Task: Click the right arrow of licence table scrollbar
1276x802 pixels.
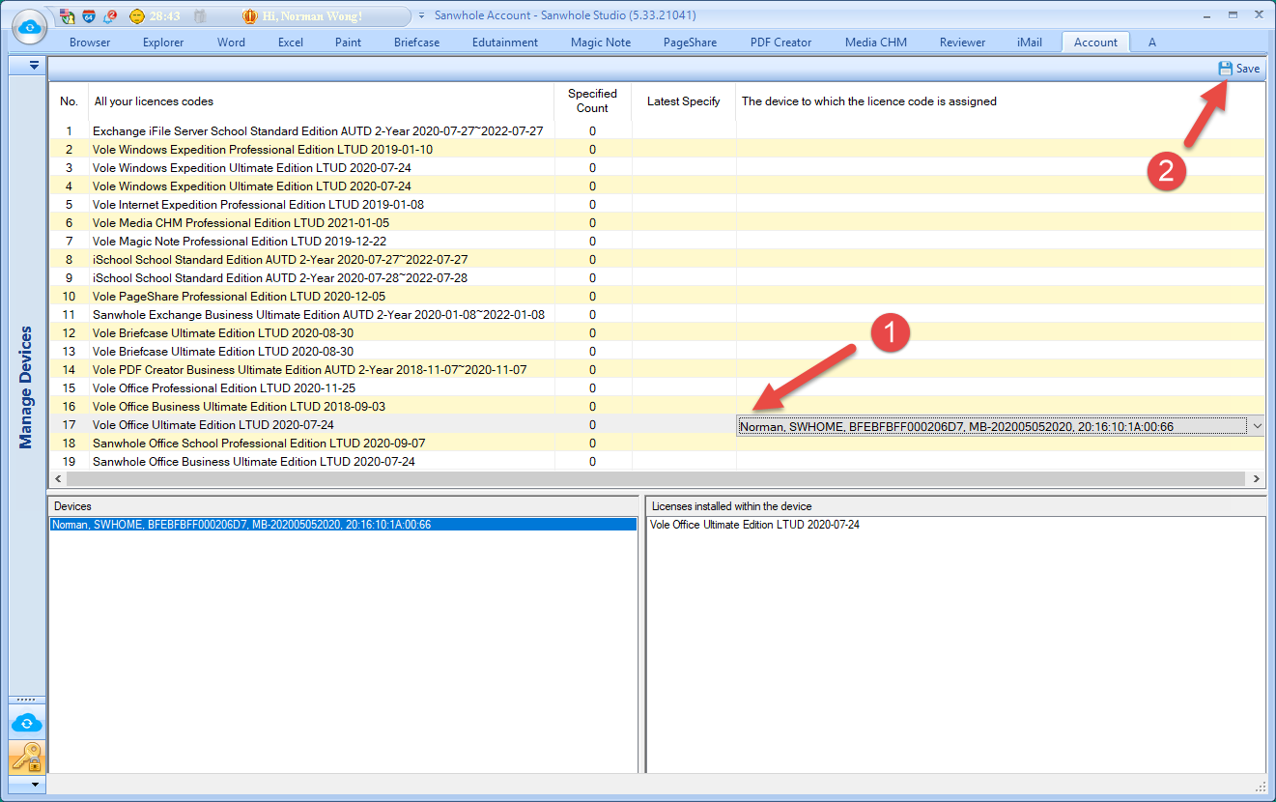Action: coord(1257,478)
